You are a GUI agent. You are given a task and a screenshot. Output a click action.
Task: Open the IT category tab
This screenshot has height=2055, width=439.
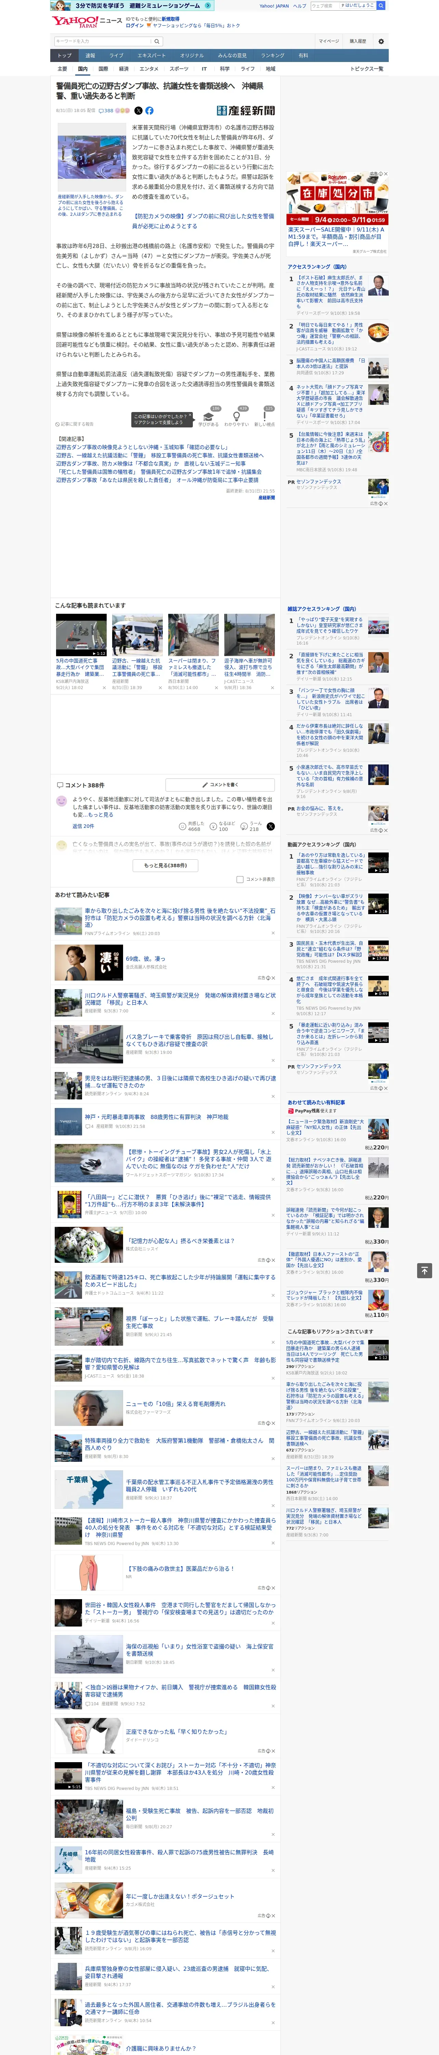point(204,68)
